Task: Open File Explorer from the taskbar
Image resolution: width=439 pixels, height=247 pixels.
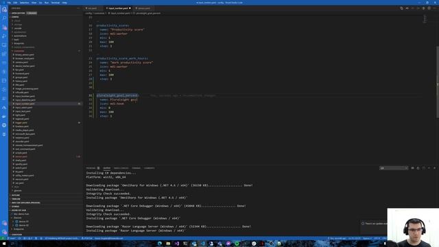Action: click(168, 244)
